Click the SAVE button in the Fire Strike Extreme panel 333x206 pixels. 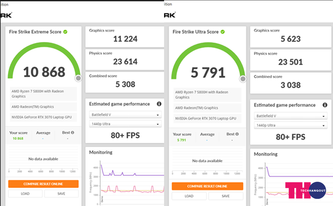tap(61, 193)
